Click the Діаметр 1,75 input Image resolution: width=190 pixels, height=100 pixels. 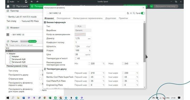pos(83,38)
